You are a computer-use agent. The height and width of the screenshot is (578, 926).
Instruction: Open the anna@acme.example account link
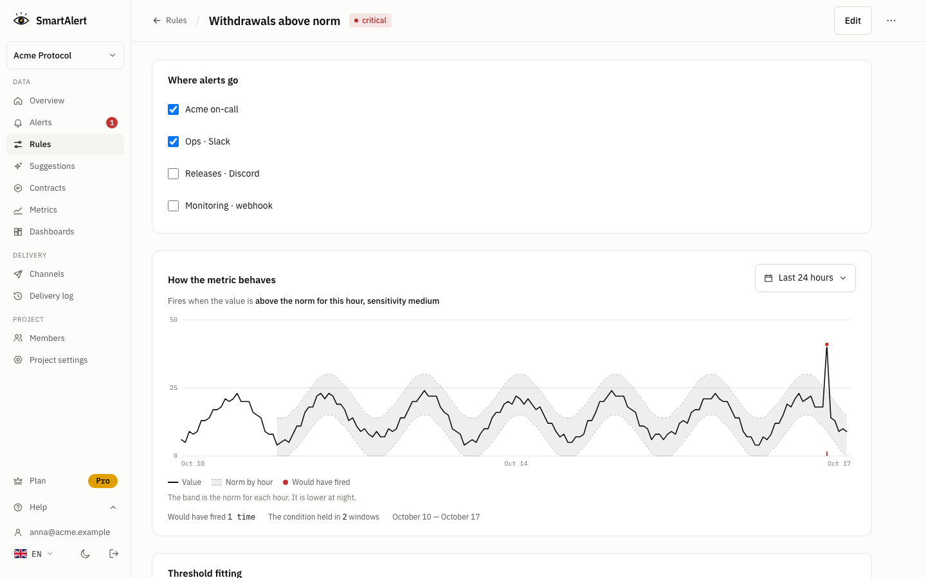click(x=65, y=532)
